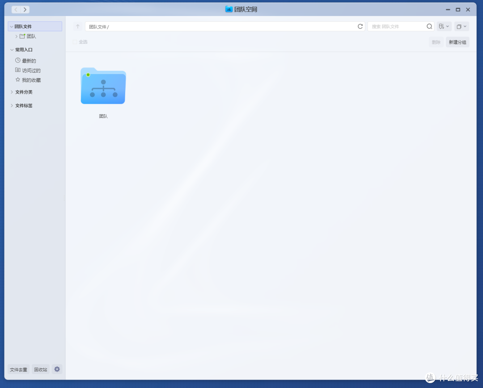Screen dimensions: 483x388
Task: Open the view mode dropdown
Action: point(462,26)
